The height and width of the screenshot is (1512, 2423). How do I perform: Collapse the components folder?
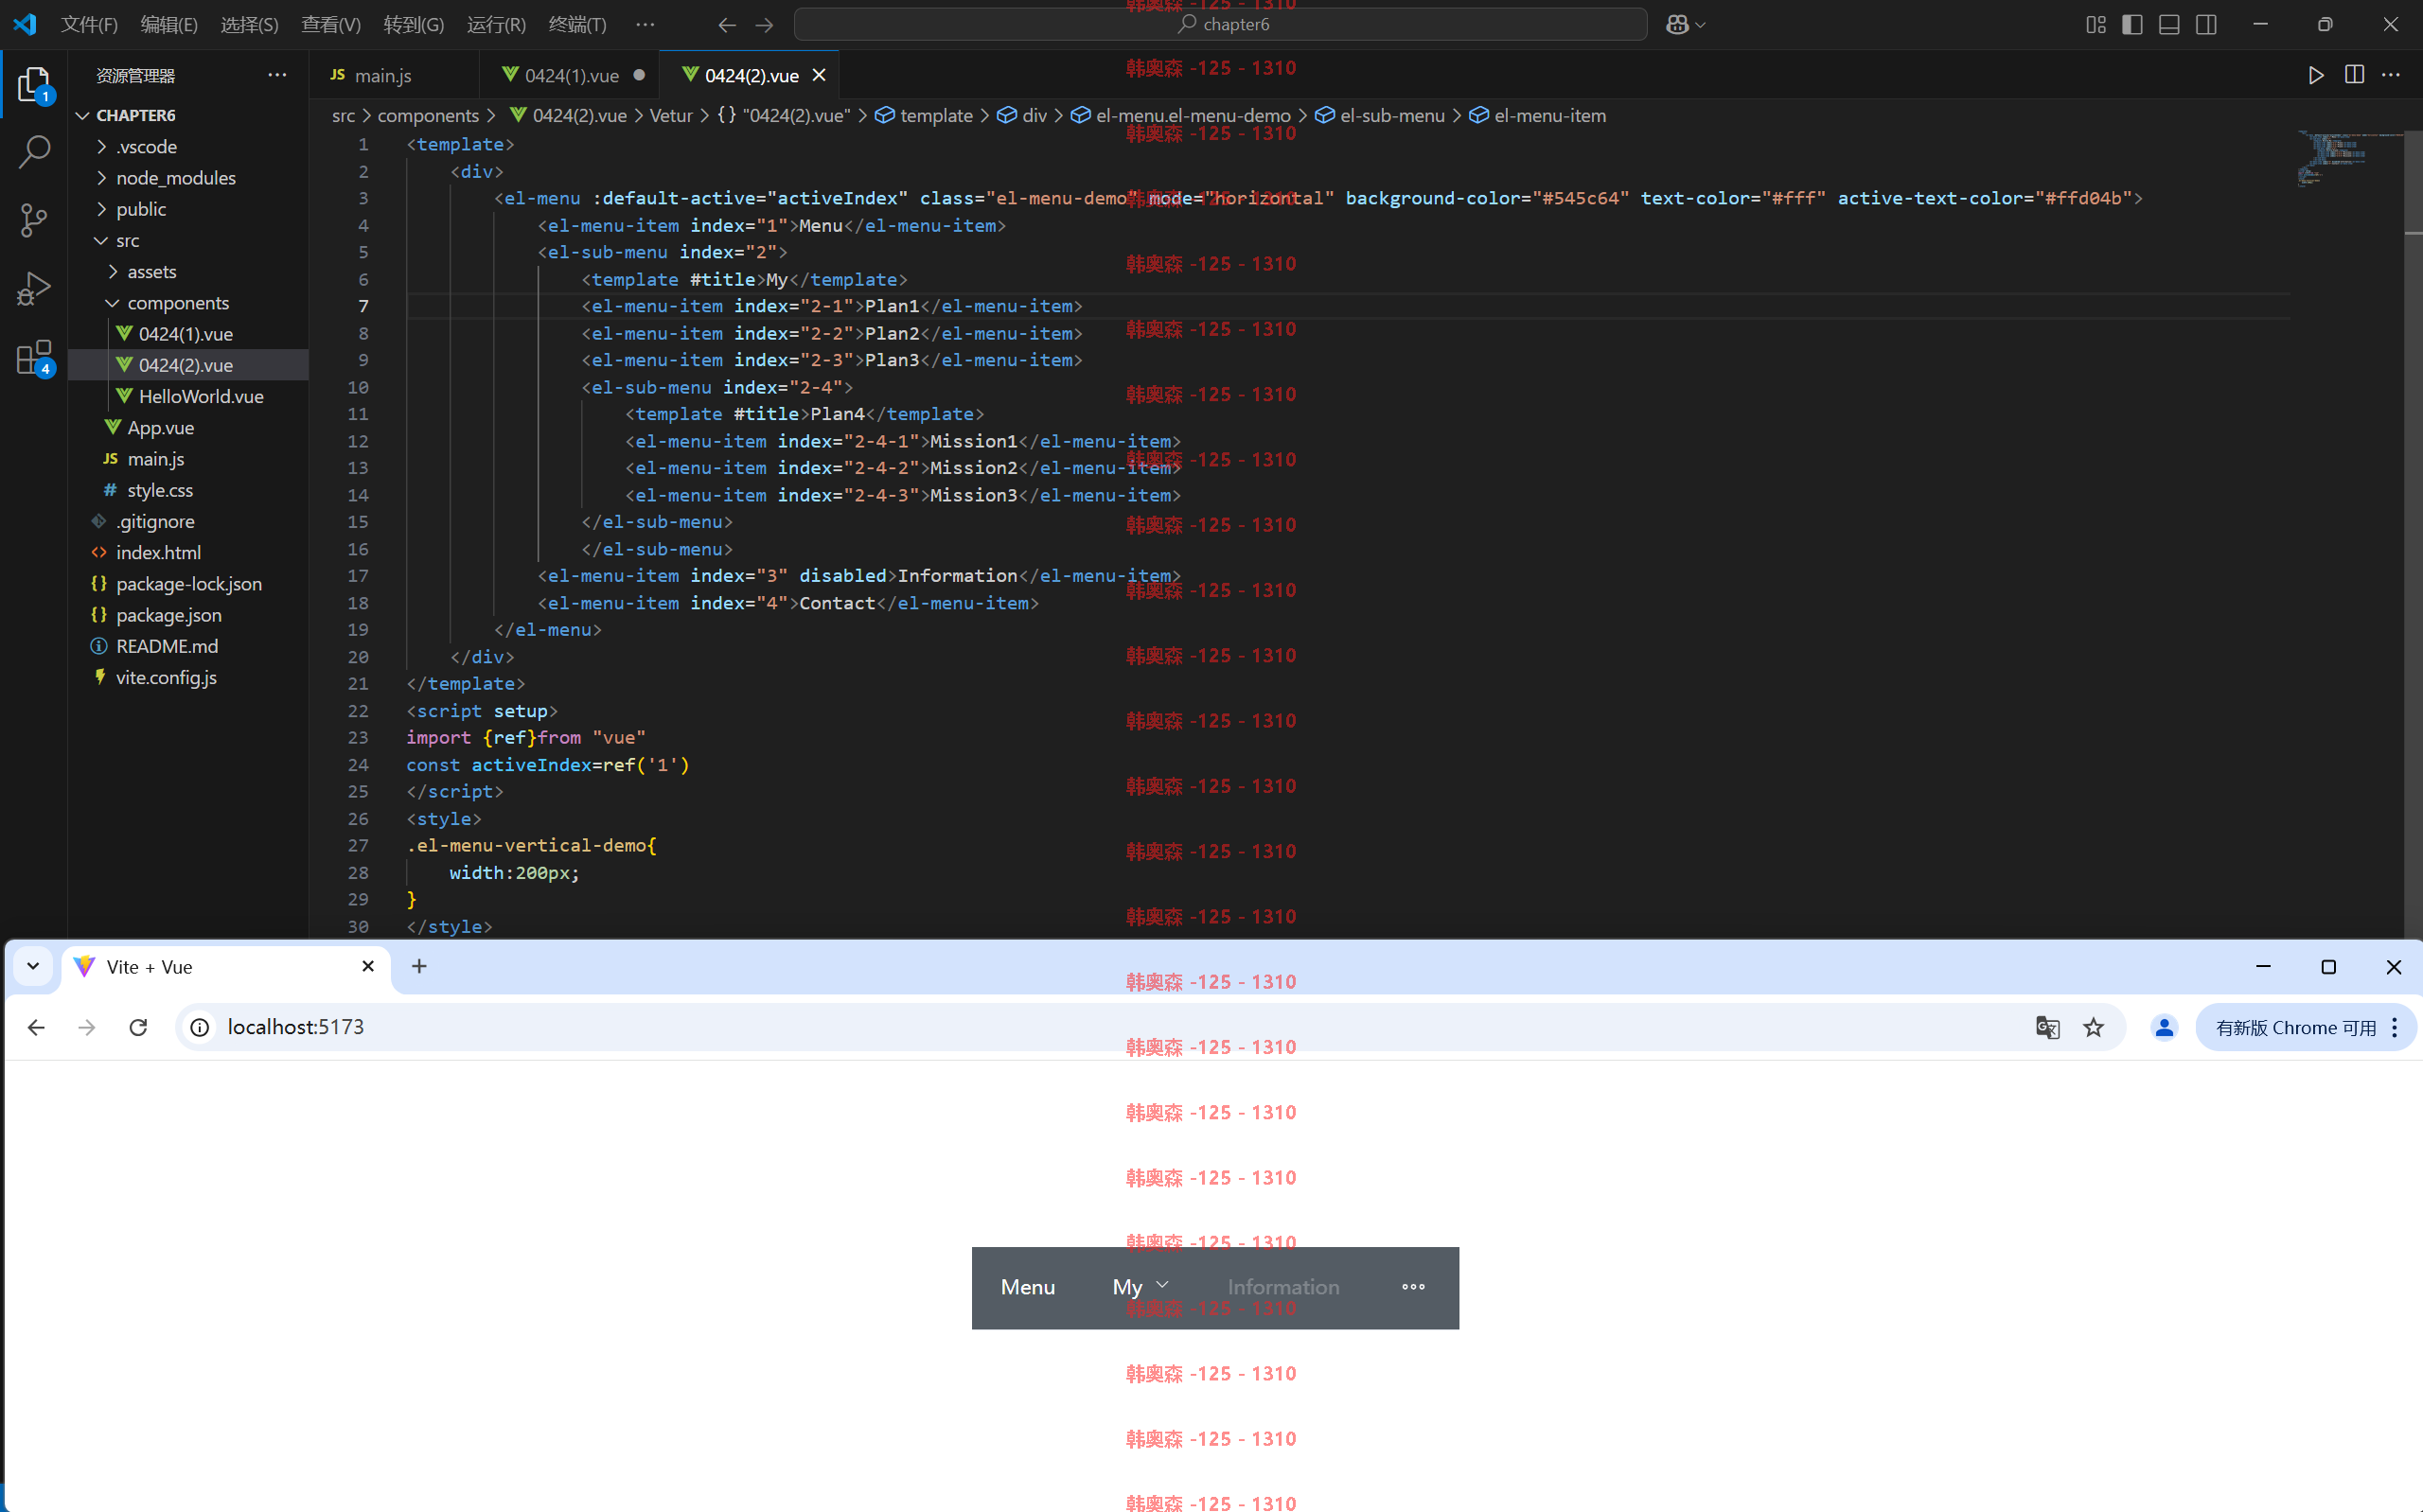point(188,303)
